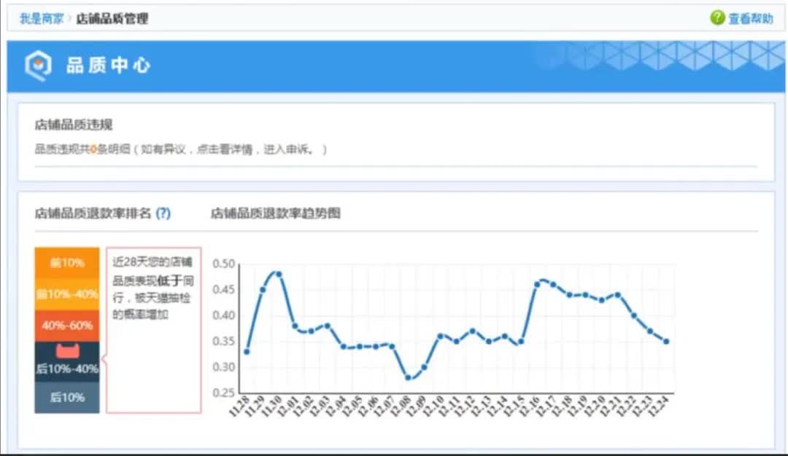788x456 pixels.
Task: Click the highest data point above 11.30
Action: [x=278, y=273]
